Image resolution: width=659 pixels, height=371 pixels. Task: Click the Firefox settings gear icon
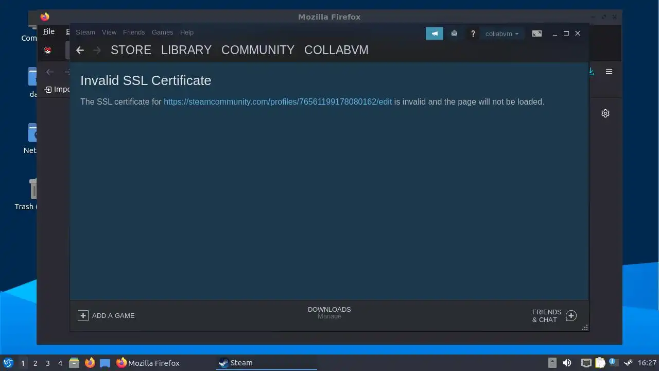click(605, 113)
